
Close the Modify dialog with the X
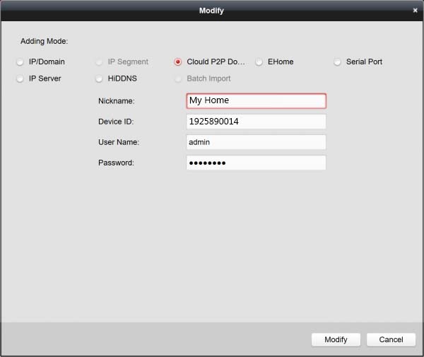click(x=415, y=11)
